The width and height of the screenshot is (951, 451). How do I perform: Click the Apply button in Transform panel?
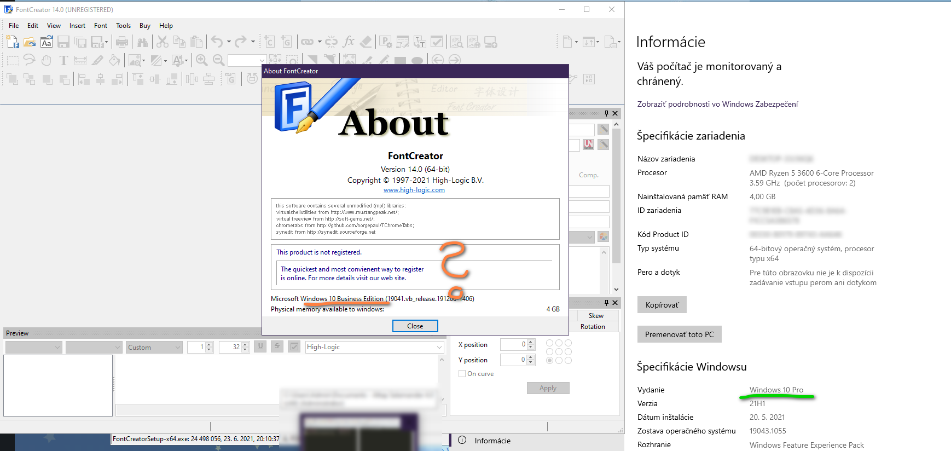point(548,388)
